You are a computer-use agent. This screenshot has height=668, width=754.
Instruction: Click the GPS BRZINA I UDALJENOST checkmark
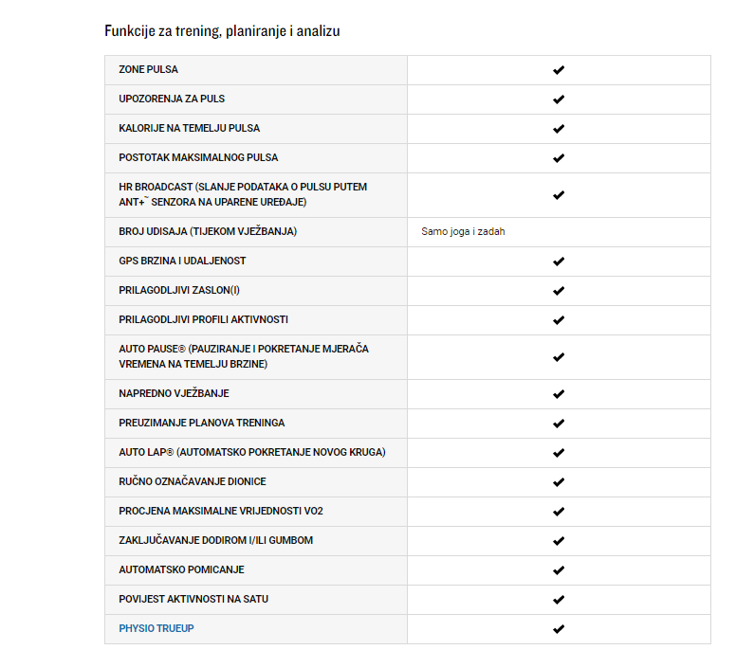pos(559,262)
